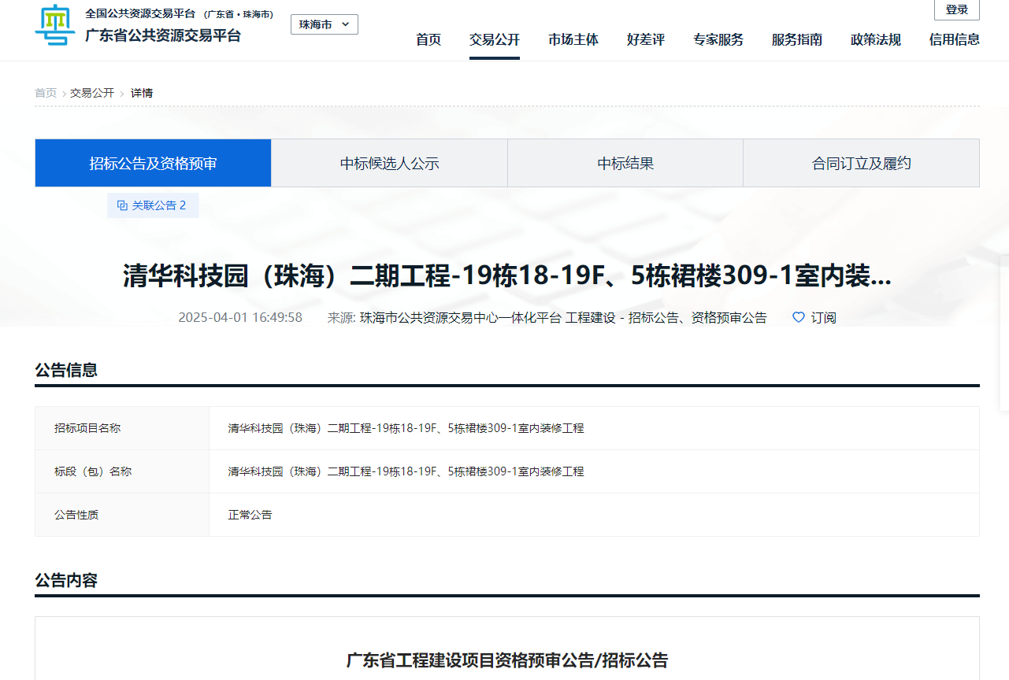
Task: Click the 关联公告 document icon
Action: coord(121,205)
